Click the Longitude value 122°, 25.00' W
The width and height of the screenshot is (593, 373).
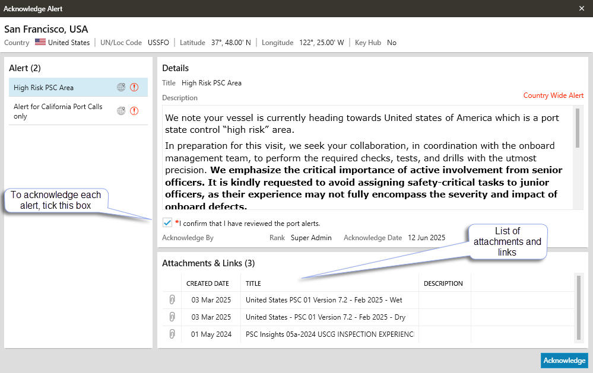point(322,42)
